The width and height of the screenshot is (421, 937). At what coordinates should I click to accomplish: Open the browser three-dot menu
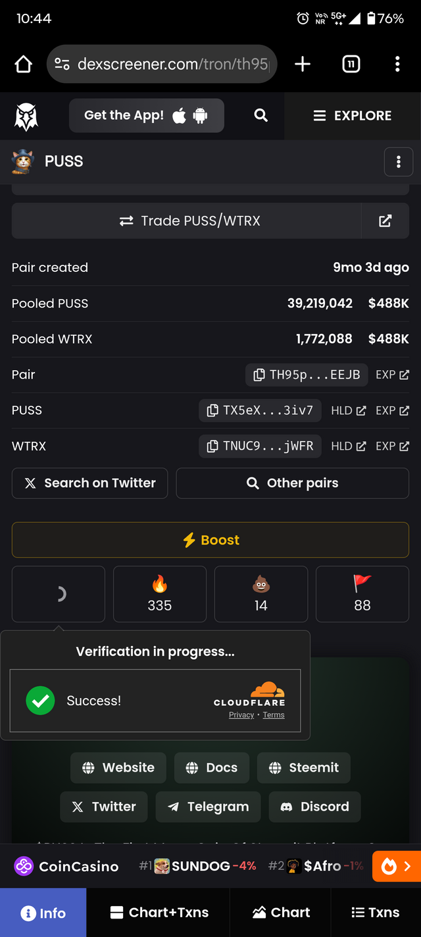pyautogui.click(x=397, y=64)
